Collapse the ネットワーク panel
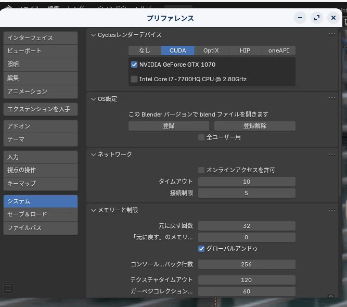Viewport: 347px width, 307px height. [x=93, y=155]
